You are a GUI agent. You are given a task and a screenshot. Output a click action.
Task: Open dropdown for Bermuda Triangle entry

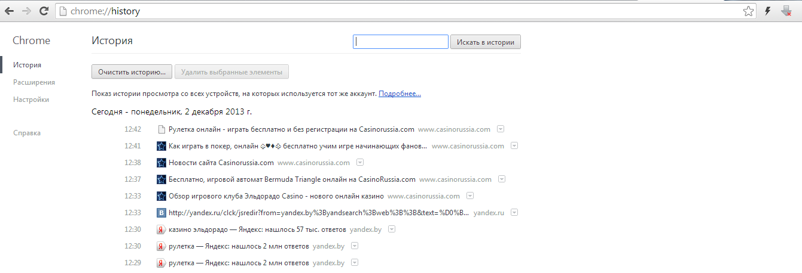pyautogui.click(x=502, y=179)
